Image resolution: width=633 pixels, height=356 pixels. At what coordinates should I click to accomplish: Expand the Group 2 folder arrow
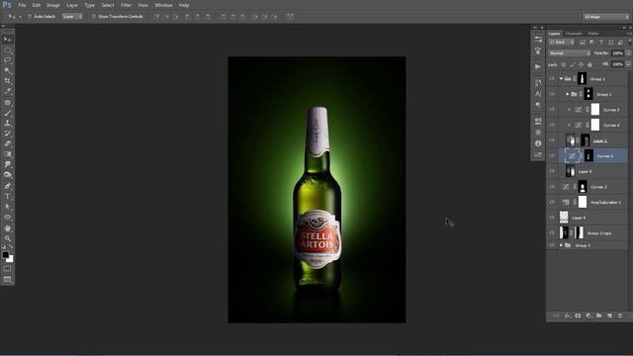coord(567,94)
